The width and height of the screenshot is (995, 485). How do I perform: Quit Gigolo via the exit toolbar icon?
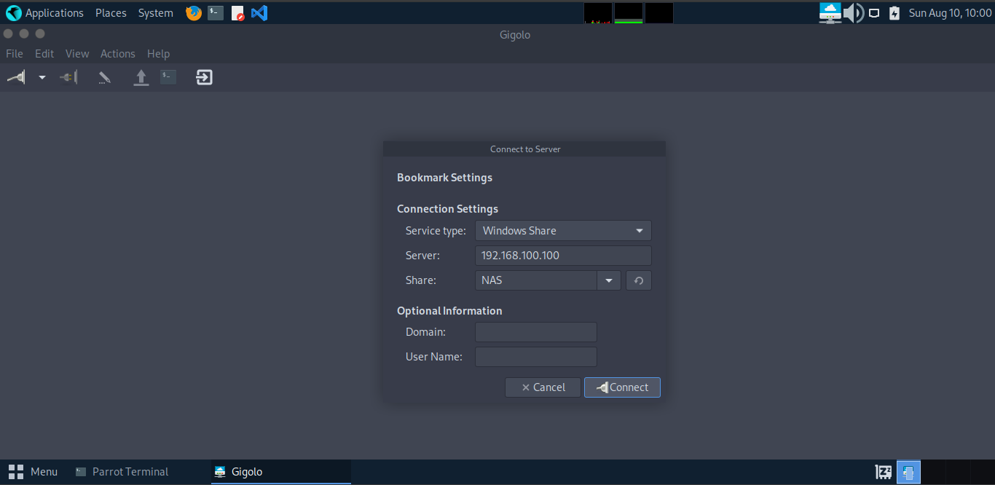(x=203, y=76)
